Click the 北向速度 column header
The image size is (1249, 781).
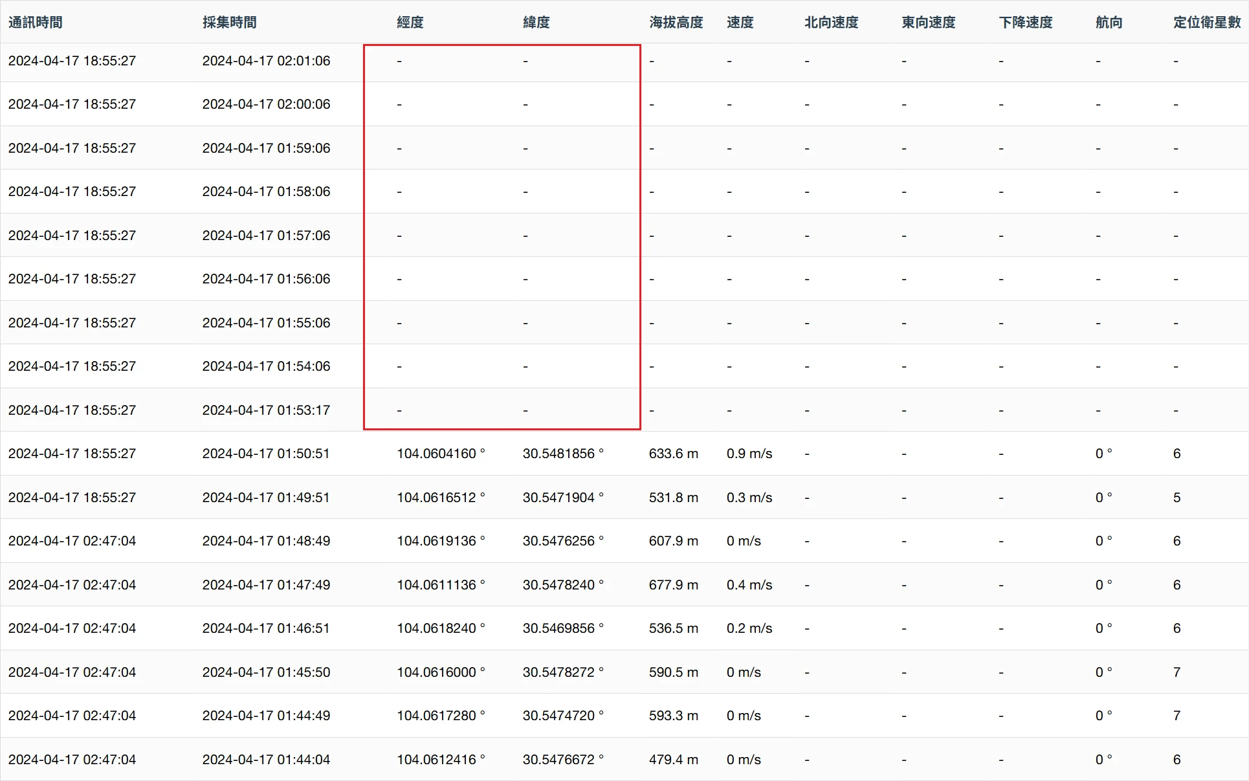pyautogui.click(x=832, y=23)
